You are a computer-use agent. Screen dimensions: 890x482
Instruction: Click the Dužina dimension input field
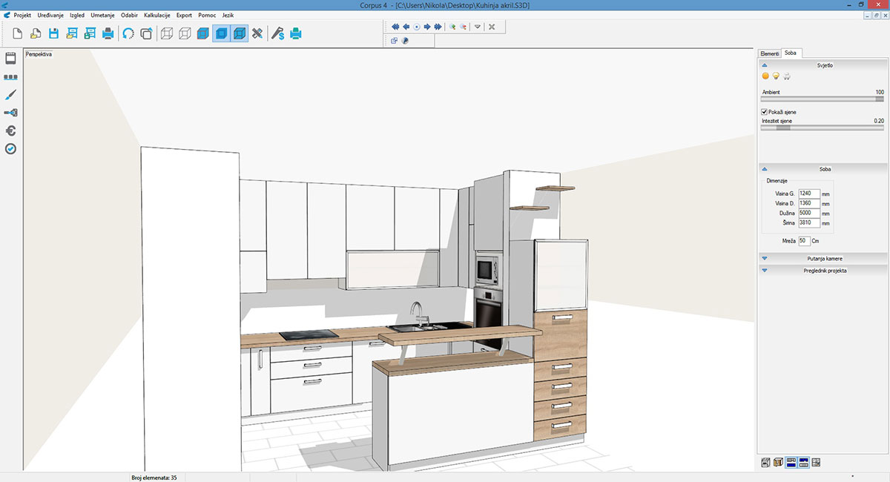point(809,213)
